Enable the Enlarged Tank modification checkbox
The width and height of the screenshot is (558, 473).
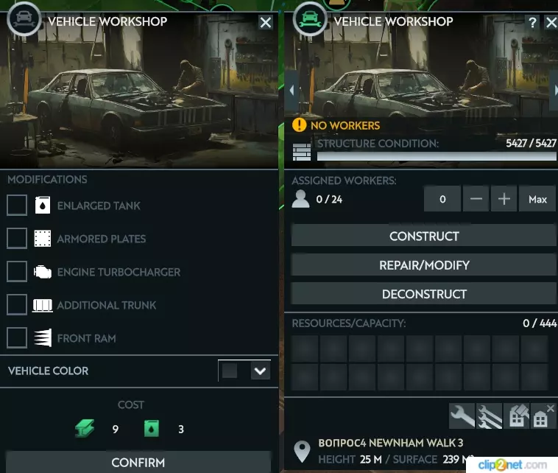[17, 205]
